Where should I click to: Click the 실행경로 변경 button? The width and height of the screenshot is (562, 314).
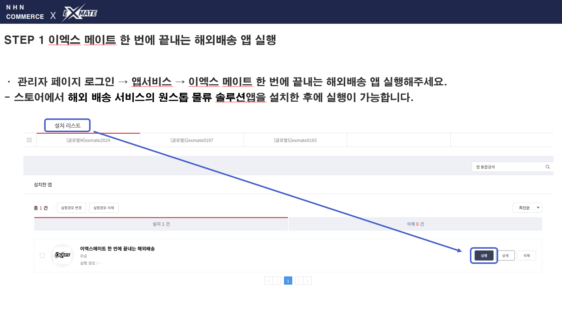point(71,208)
